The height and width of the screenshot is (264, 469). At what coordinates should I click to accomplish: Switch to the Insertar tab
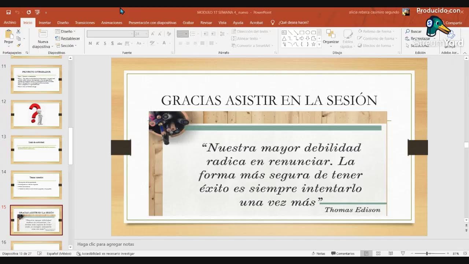coord(45,22)
